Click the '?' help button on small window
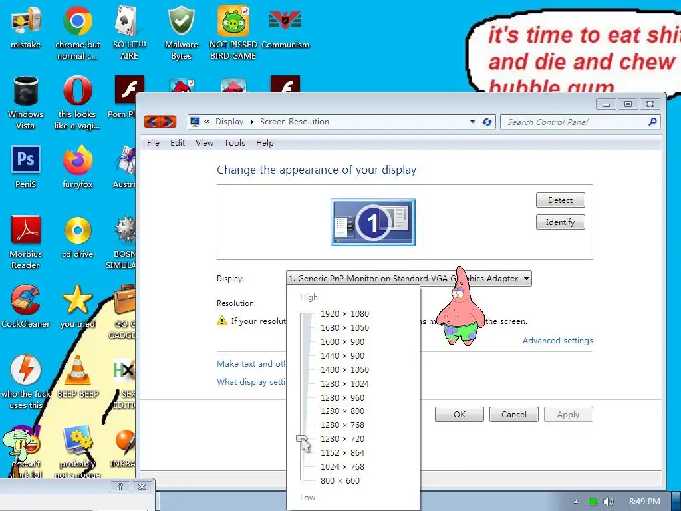This screenshot has width=681, height=511. (120, 486)
